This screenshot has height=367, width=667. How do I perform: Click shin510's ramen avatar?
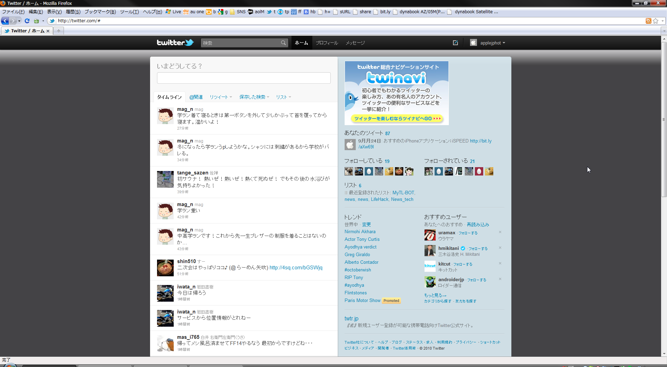165,268
